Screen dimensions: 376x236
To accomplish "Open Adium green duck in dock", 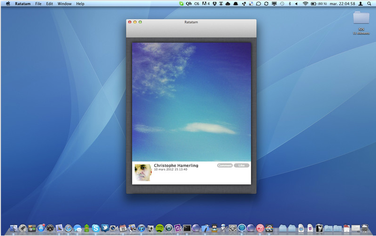I will coord(86,228).
